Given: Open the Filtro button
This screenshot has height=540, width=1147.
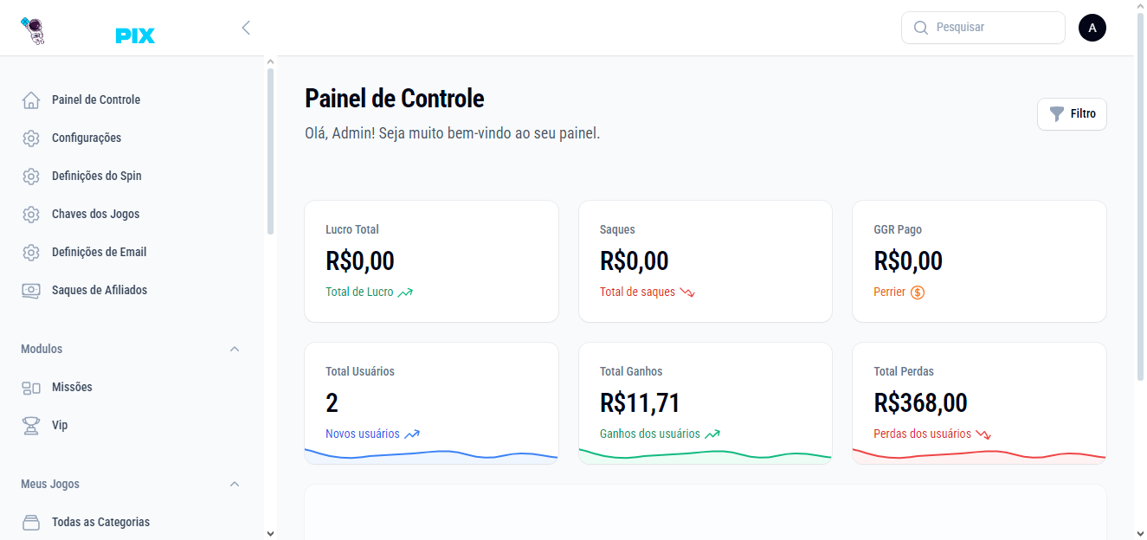Looking at the screenshot, I should tap(1072, 114).
